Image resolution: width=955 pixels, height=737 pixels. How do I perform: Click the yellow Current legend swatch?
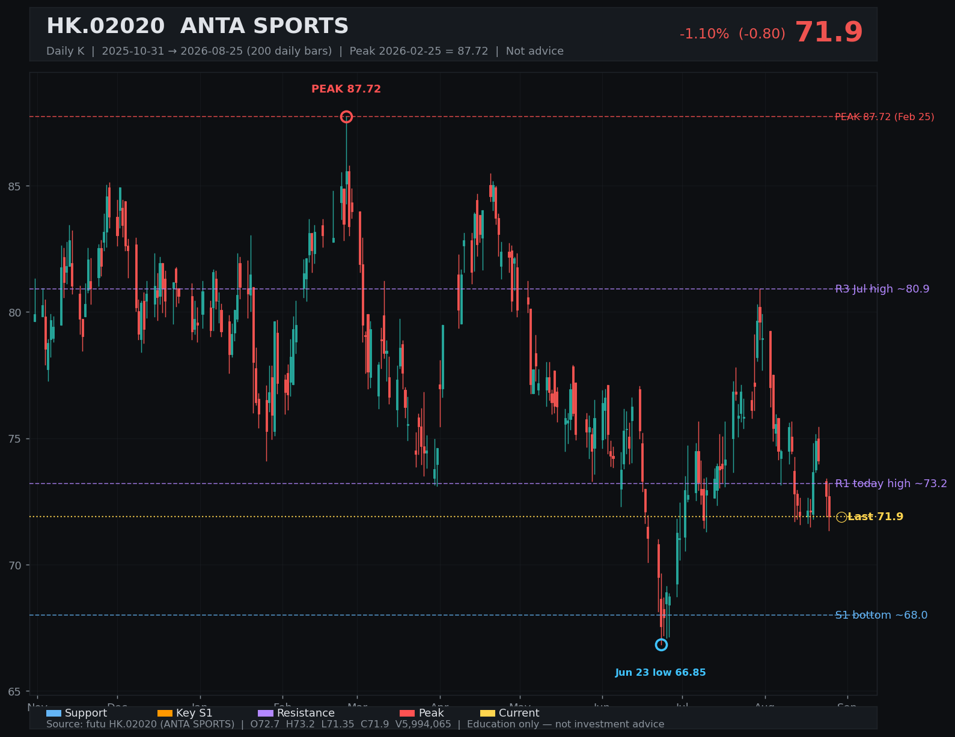click(x=487, y=713)
